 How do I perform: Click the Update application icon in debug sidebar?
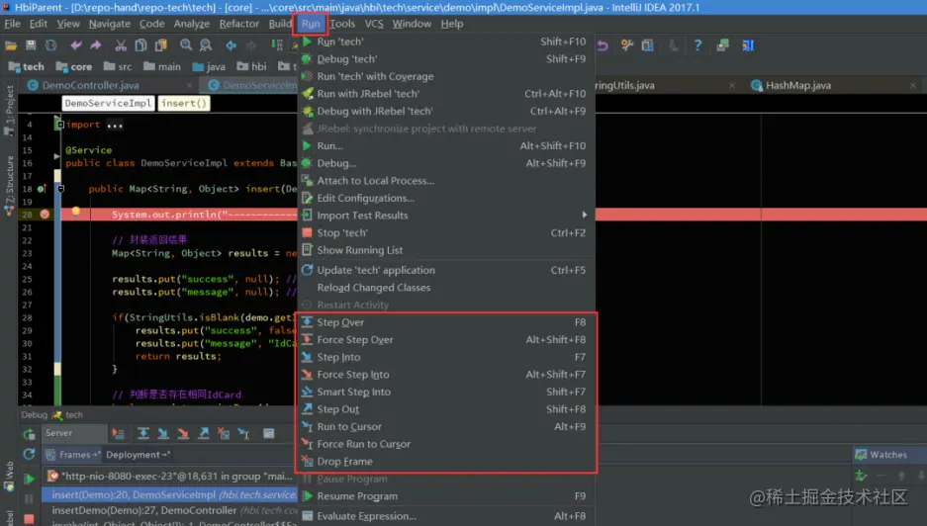click(x=29, y=455)
